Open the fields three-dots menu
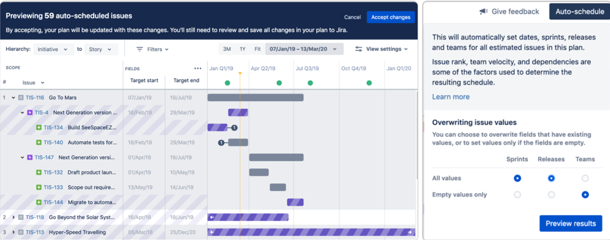This screenshot has height=240, width=610. coord(197,69)
